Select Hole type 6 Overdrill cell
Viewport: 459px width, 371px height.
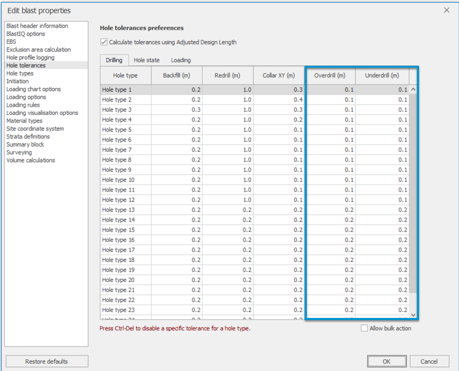330,140
